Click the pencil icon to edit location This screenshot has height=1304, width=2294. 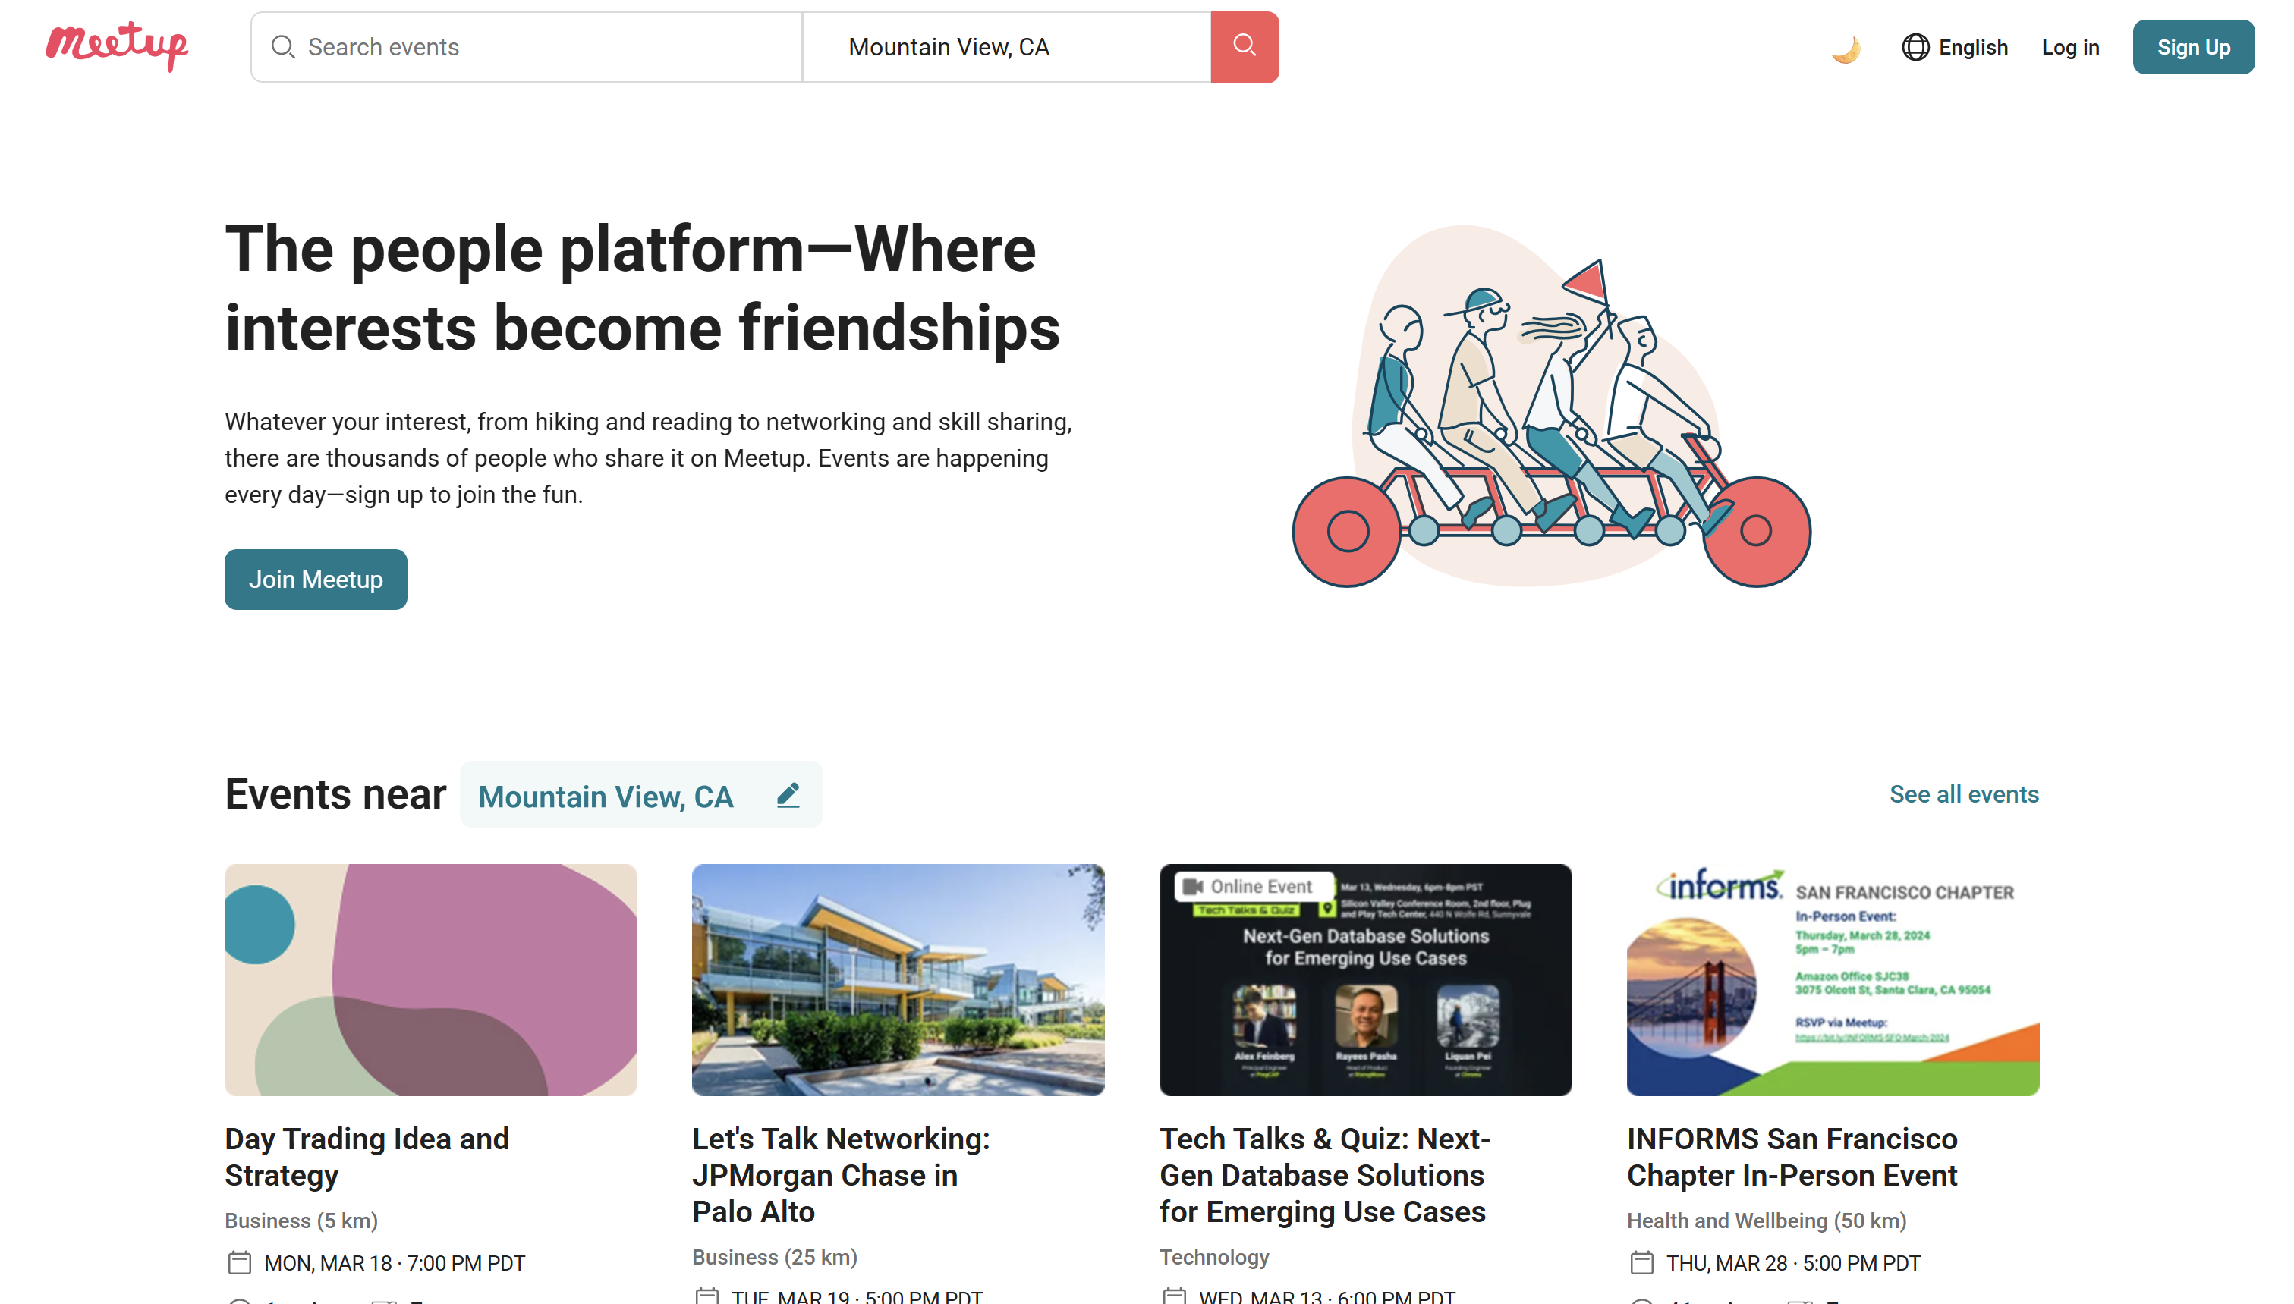[x=788, y=795]
